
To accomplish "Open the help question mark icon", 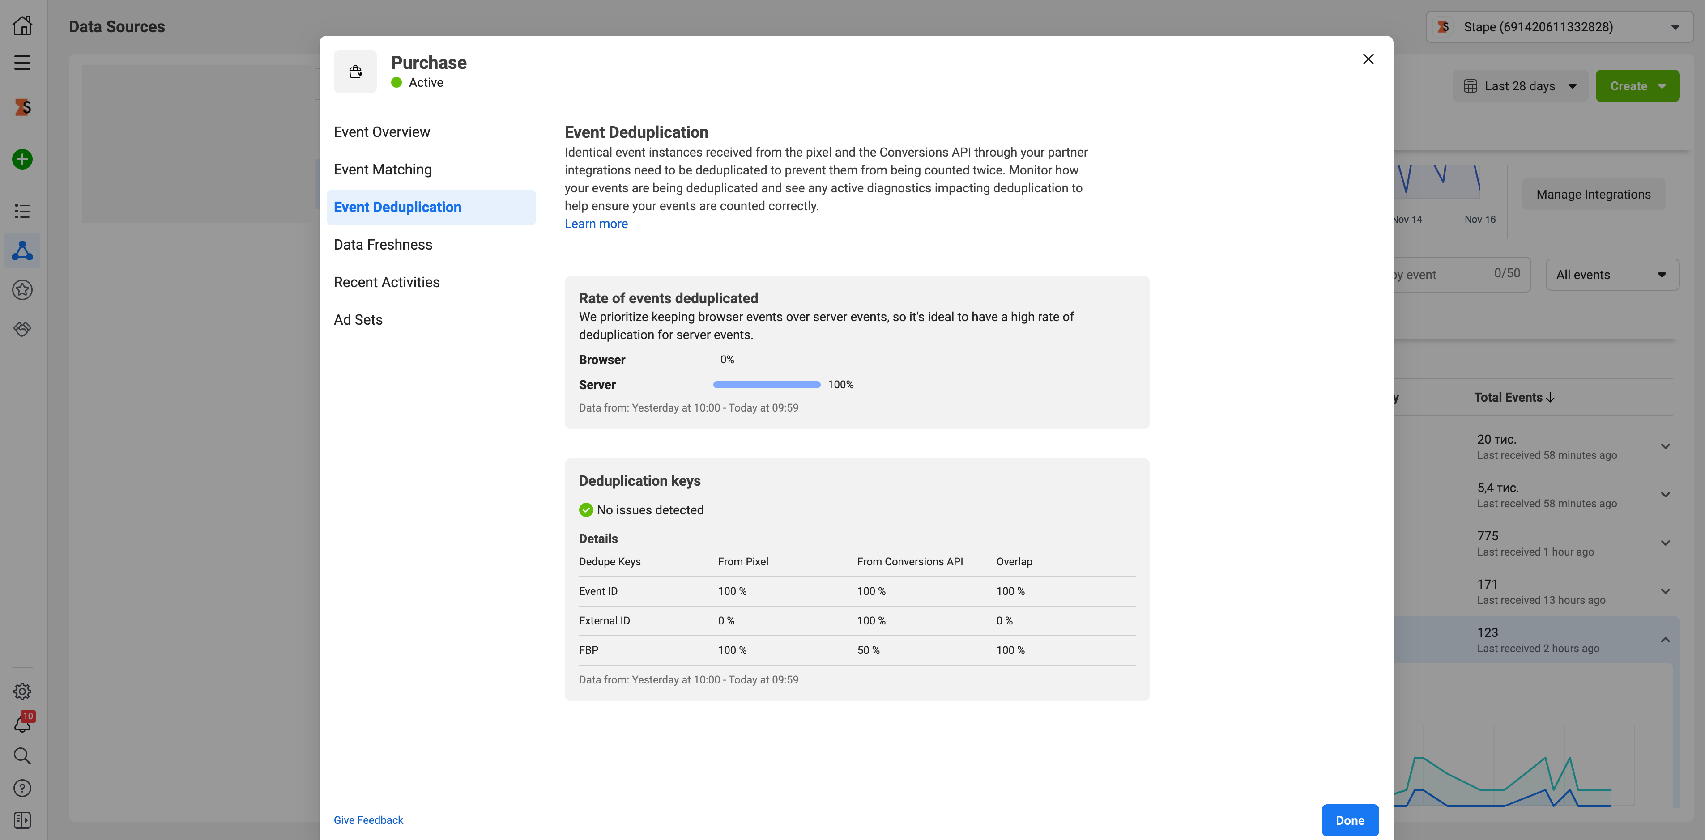I will coord(22,788).
